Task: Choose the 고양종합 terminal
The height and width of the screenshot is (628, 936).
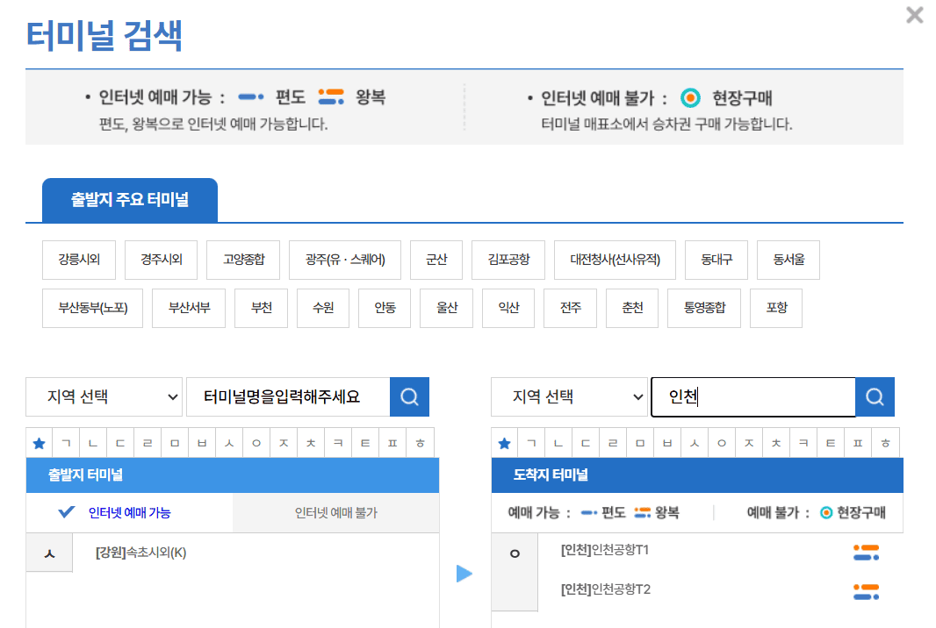Action: pos(243,260)
